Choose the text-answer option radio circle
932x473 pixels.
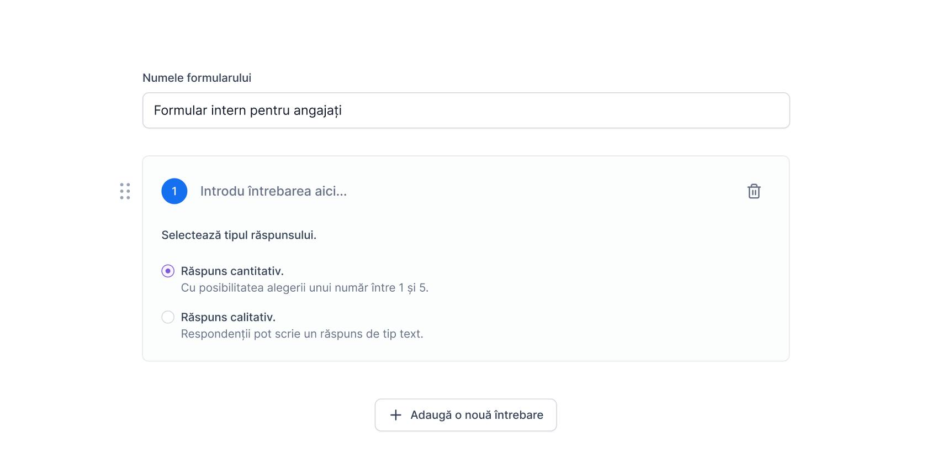(167, 317)
